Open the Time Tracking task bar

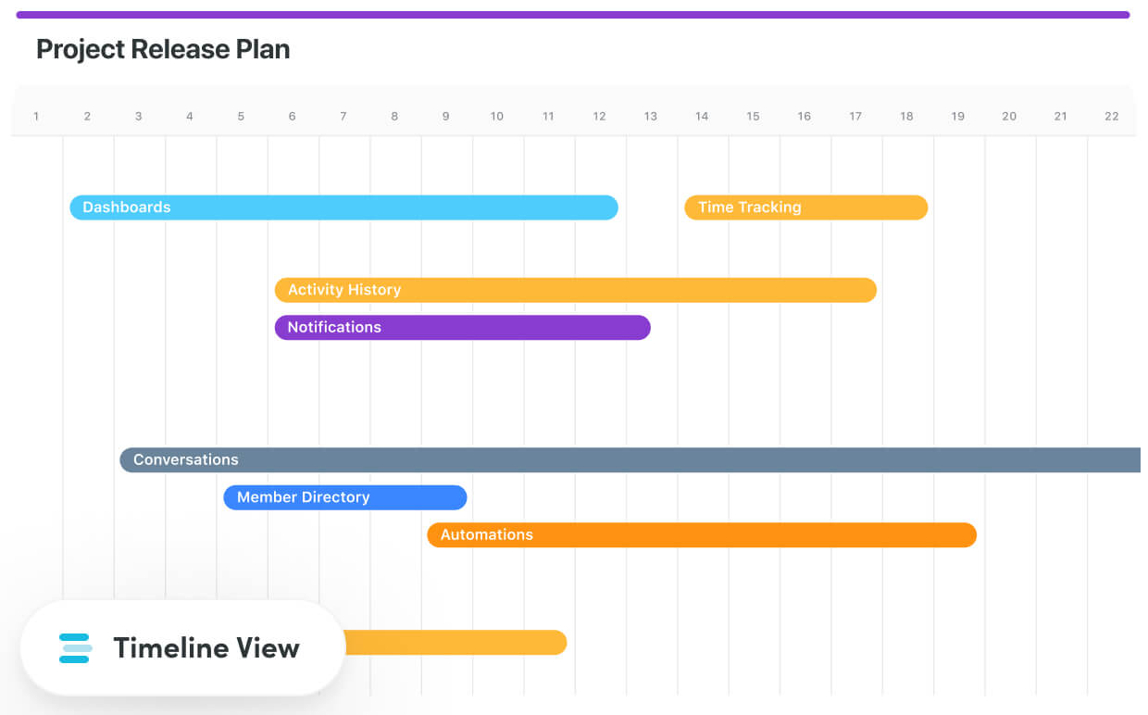point(805,207)
